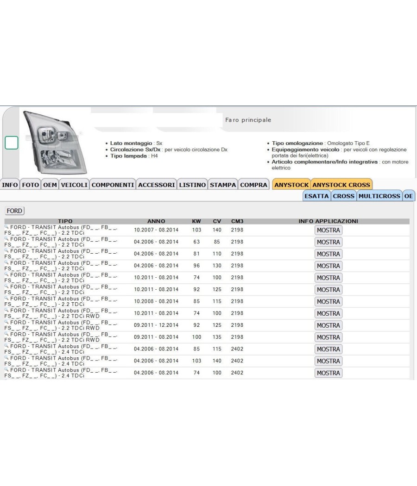Click MOSTRA for 2.4 TDCi 100 CV row

328,373
